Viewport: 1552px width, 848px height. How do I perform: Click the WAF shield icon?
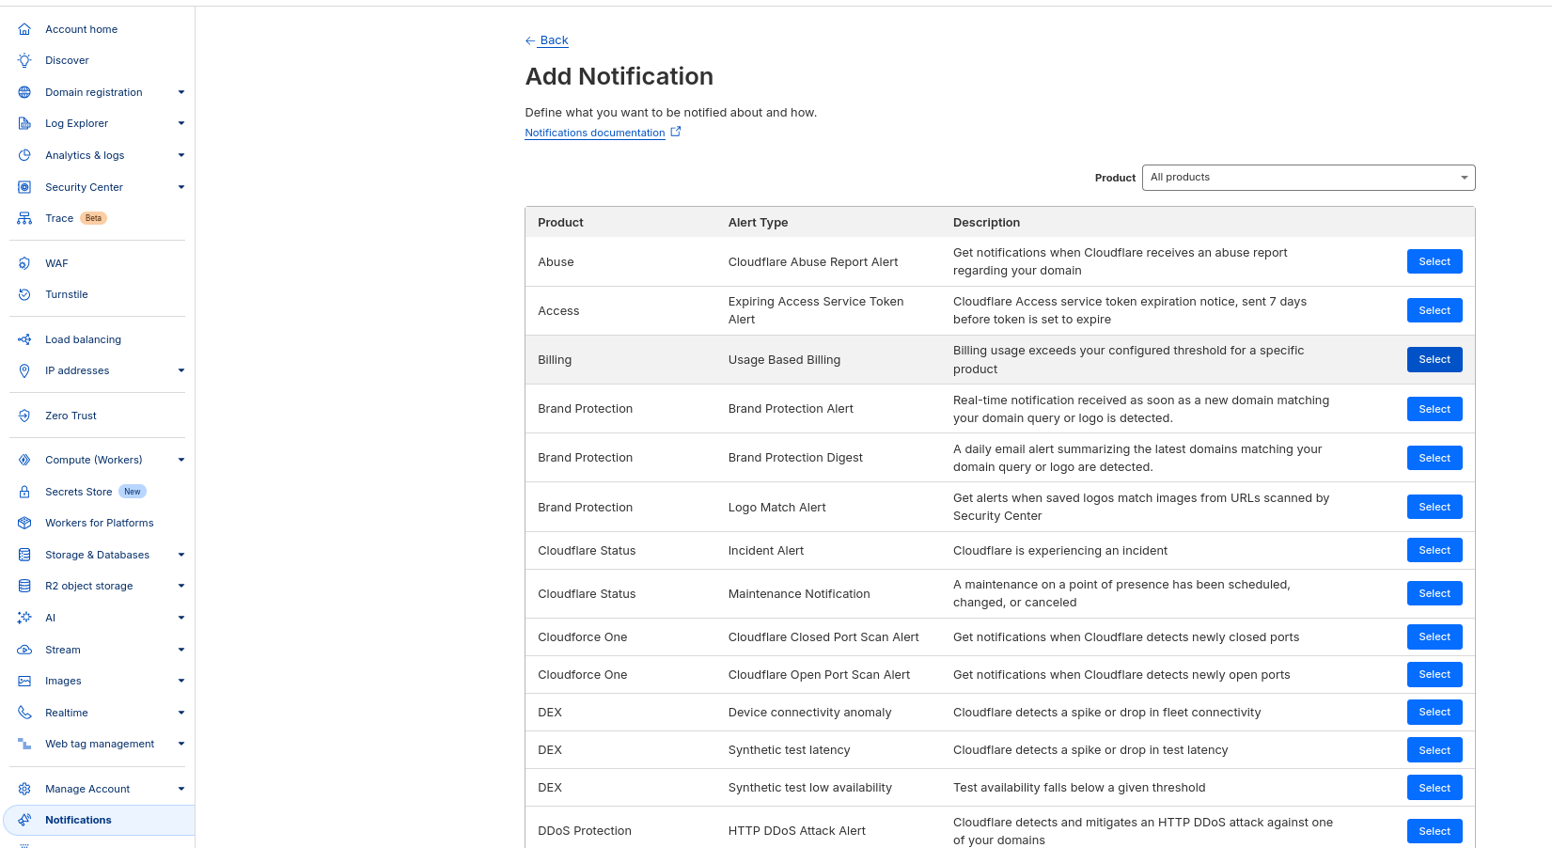click(24, 263)
